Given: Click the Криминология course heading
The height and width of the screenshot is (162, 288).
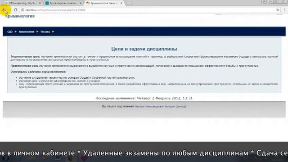Looking at the screenshot, I should pyautogui.click(x=20, y=16).
